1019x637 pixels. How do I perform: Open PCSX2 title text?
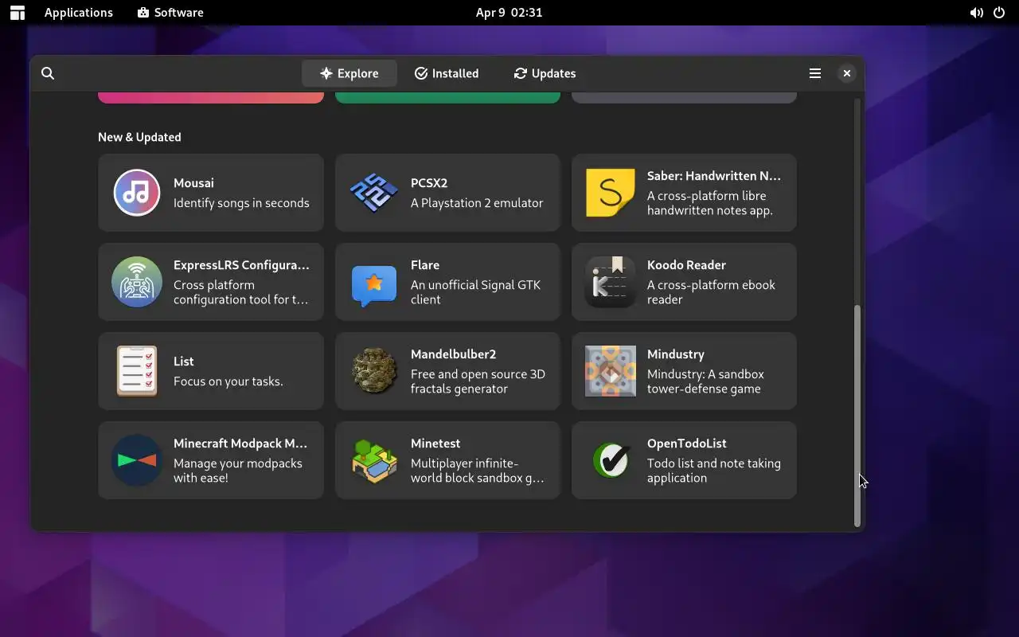pyautogui.click(x=429, y=182)
